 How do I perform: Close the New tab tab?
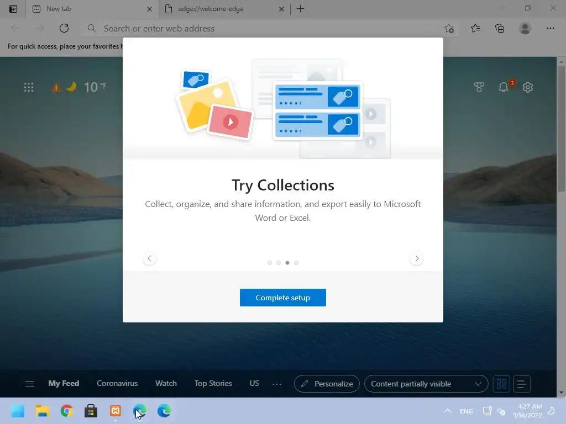(x=149, y=9)
